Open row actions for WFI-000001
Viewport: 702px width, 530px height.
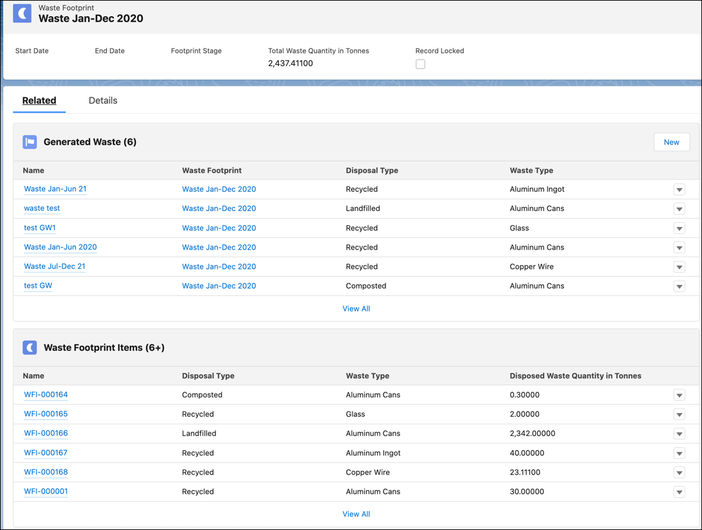[679, 491]
